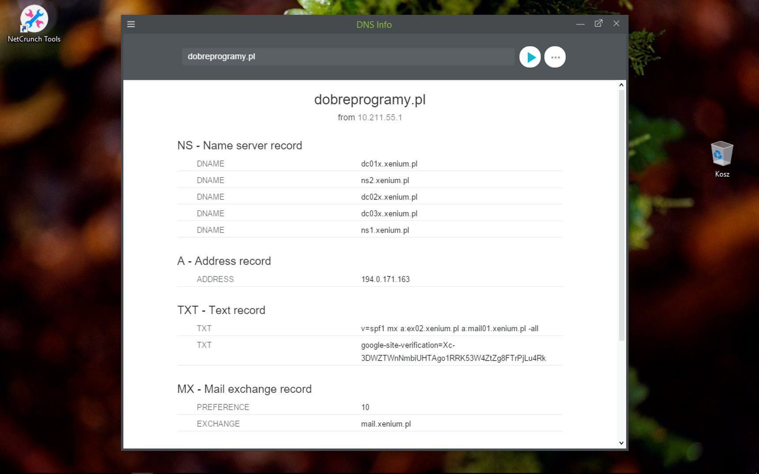This screenshot has width=759, height=474.
Task: Click the MX preference value 10
Action: [365, 407]
